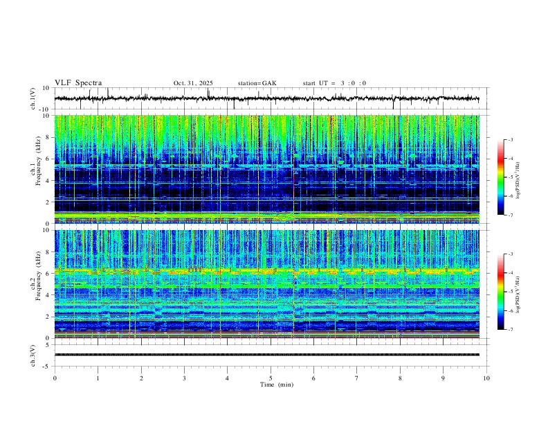Click time axis tick label "4"
Image resolution: width=548 pixels, height=424 pixels.
(x=228, y=378)
